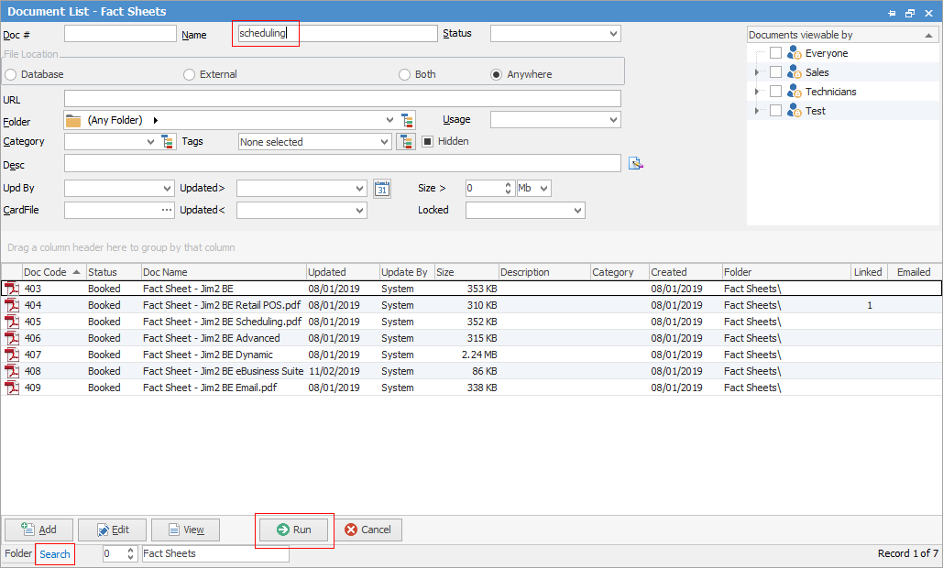Click the folder icon inside the (Any Folder) selector
943x568 pixels.
73,119
